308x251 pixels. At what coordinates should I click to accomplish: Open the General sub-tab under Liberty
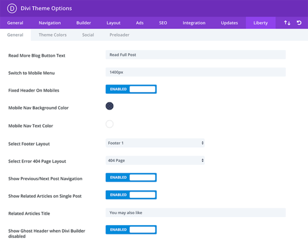click(15, 35)
